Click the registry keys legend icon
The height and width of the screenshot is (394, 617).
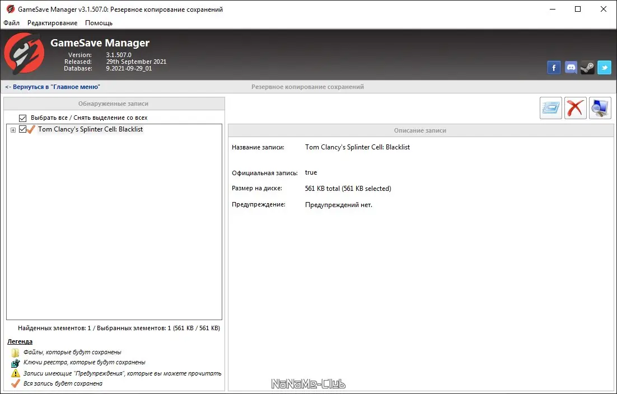click(x=15, y=363)
